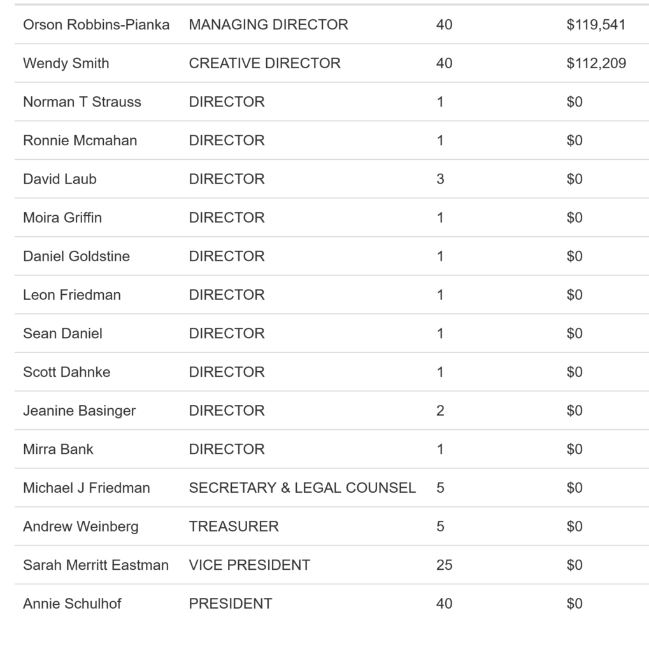Viewport: 649px width, 652px height.
Task: Click Jeanine Basinger's name
Action: 79,411
